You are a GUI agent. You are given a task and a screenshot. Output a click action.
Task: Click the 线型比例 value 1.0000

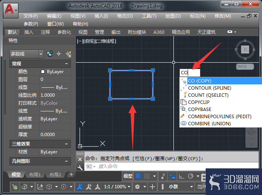coord(55,95)
